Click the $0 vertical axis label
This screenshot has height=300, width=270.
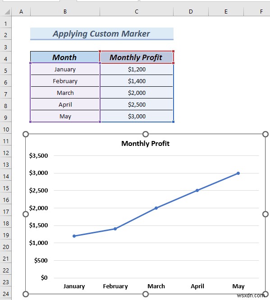tap(44, 277)
